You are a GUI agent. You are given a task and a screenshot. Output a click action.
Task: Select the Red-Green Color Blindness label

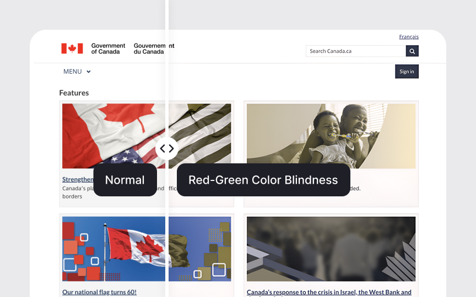[263, 180]
